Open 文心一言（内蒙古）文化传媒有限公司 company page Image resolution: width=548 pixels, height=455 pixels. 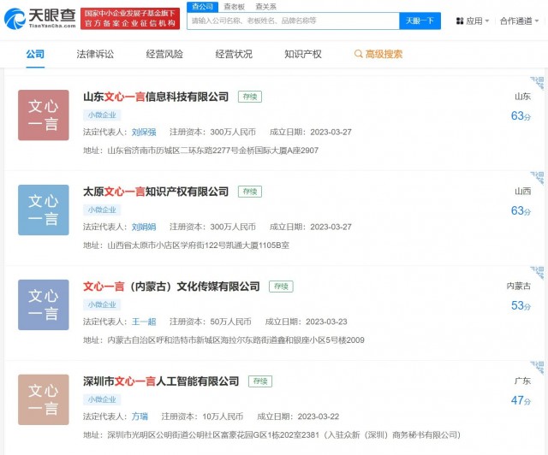click(x=171, y=287)
